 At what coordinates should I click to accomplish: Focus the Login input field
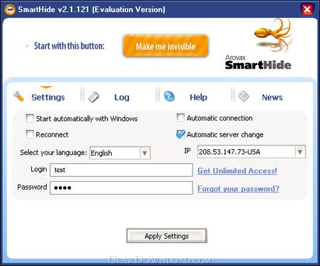coord(121,170)
